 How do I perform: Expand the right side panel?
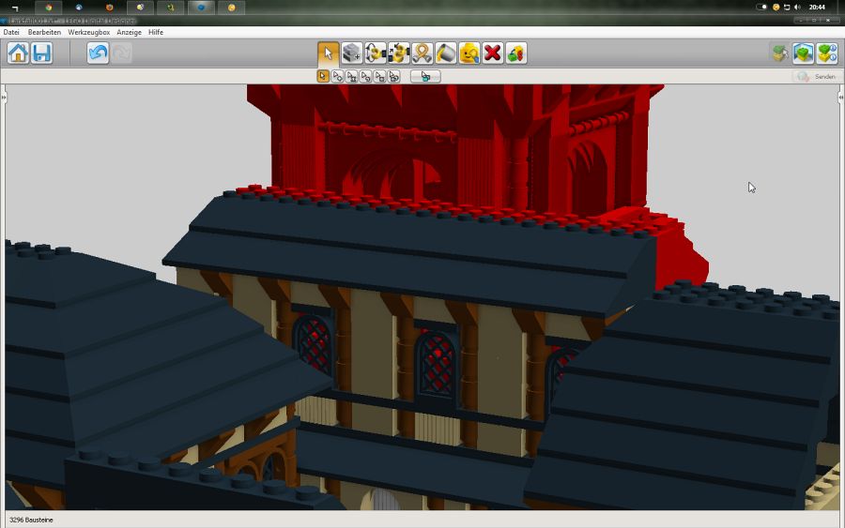coord(841,97)
